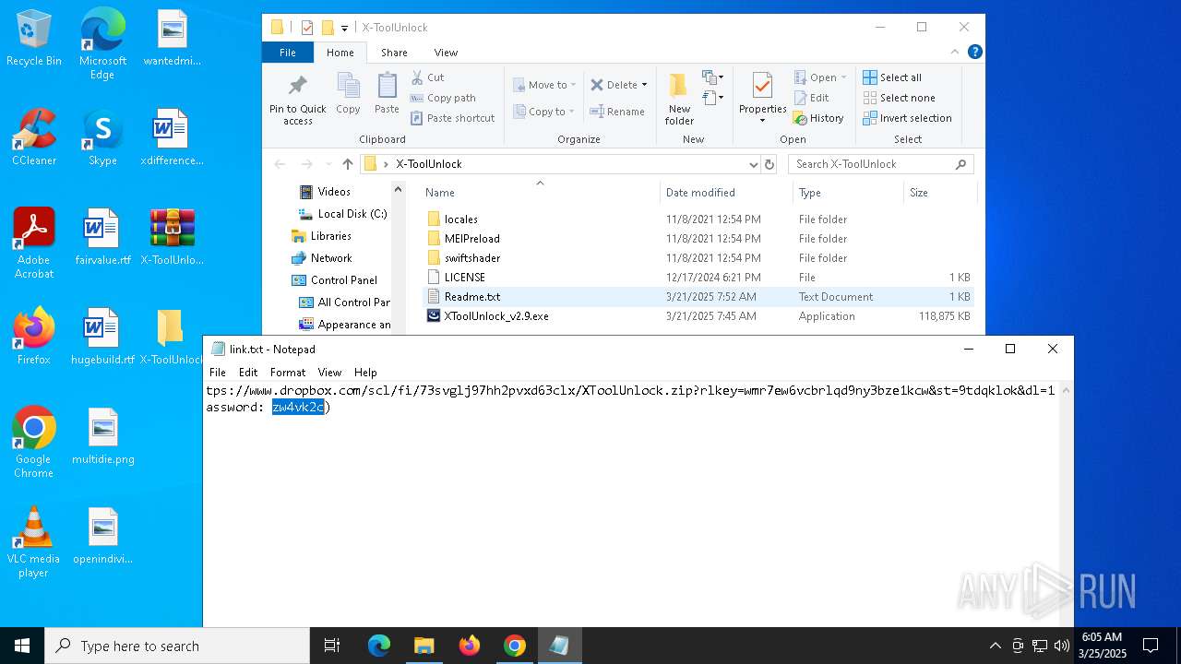Select the swiftshader folder
This screenshot has height=664, width=1181.
click(698, 258)
